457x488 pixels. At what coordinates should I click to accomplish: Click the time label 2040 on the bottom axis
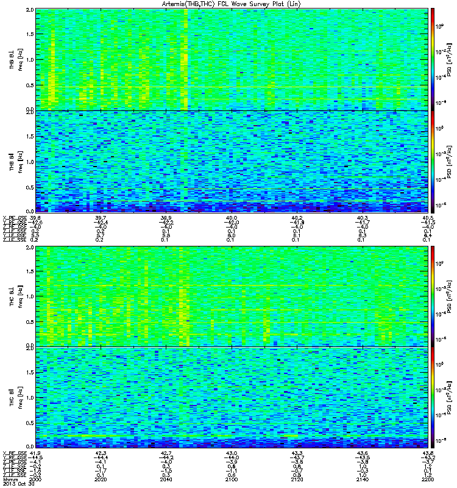click(x=166, y=479)
